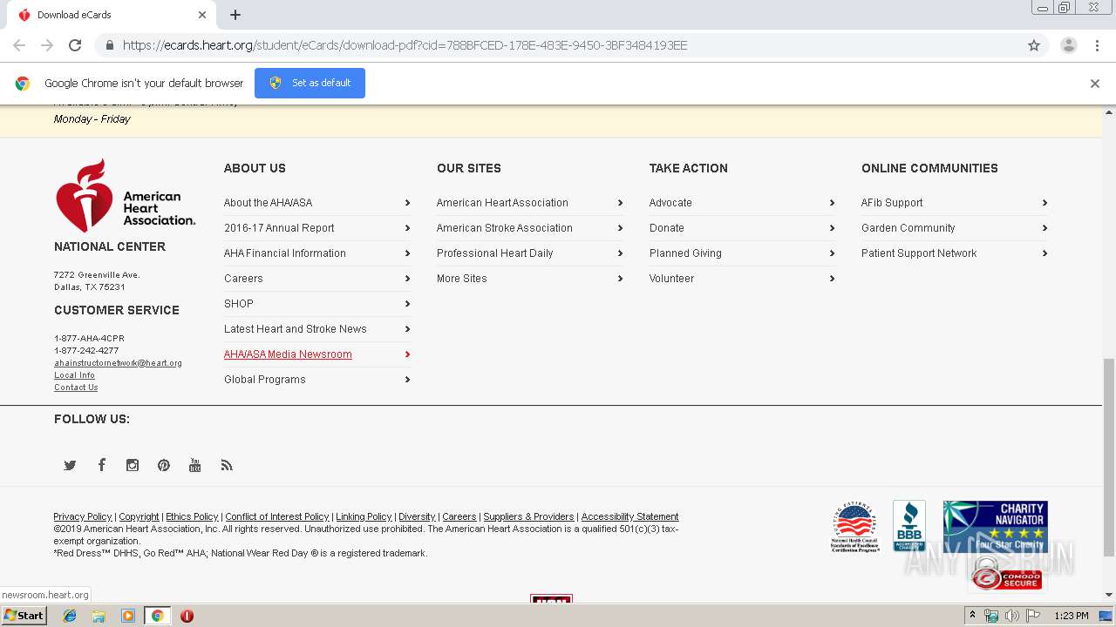The width and height of the screenshot is (1116, 627).
Task: Click the Chrome taskbar icon
Action: 158,616
